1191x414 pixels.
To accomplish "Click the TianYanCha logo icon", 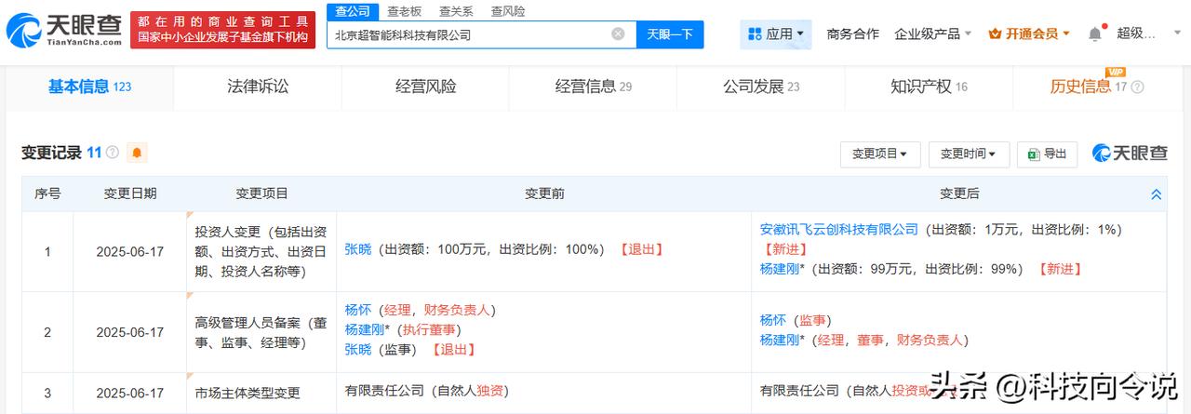I will point(23,29).
